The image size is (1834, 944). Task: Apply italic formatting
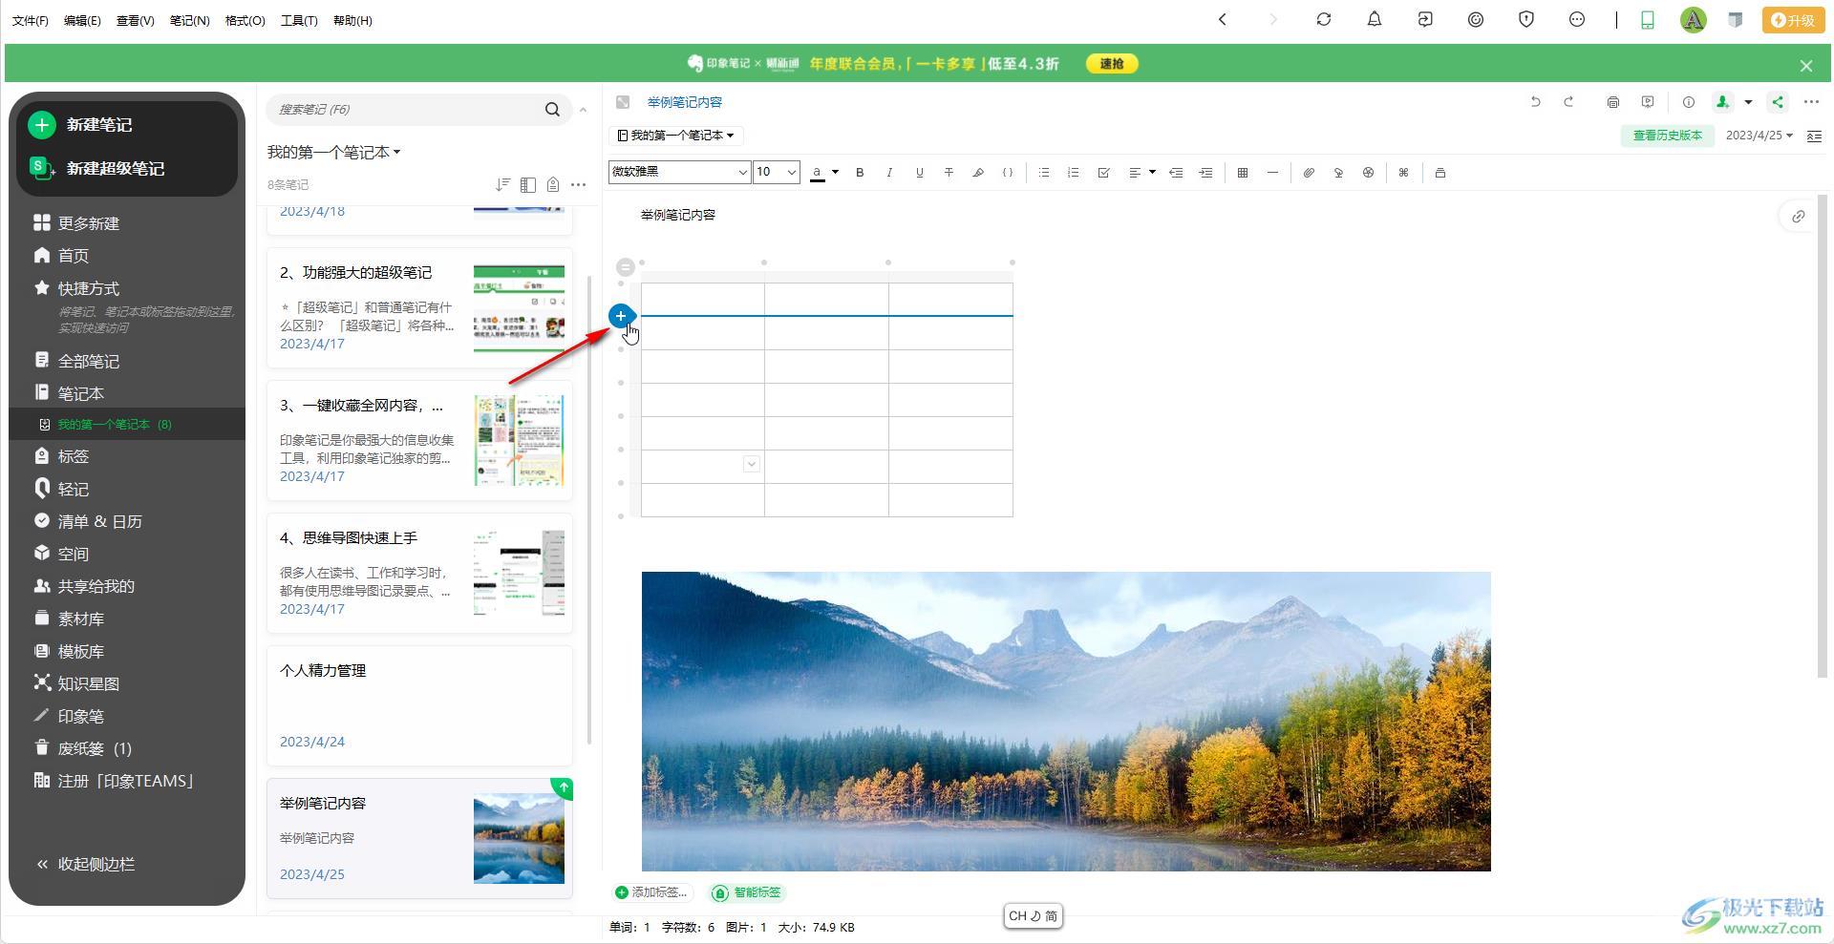889,173
